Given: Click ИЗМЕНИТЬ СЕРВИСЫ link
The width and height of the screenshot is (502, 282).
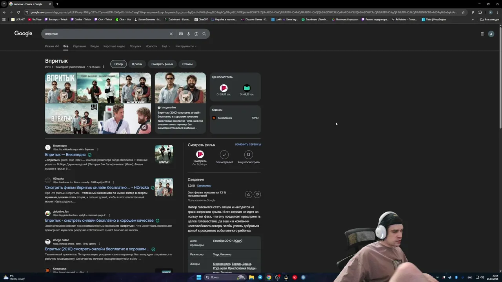Looking at the screenshot, I should tap(248, 145).
